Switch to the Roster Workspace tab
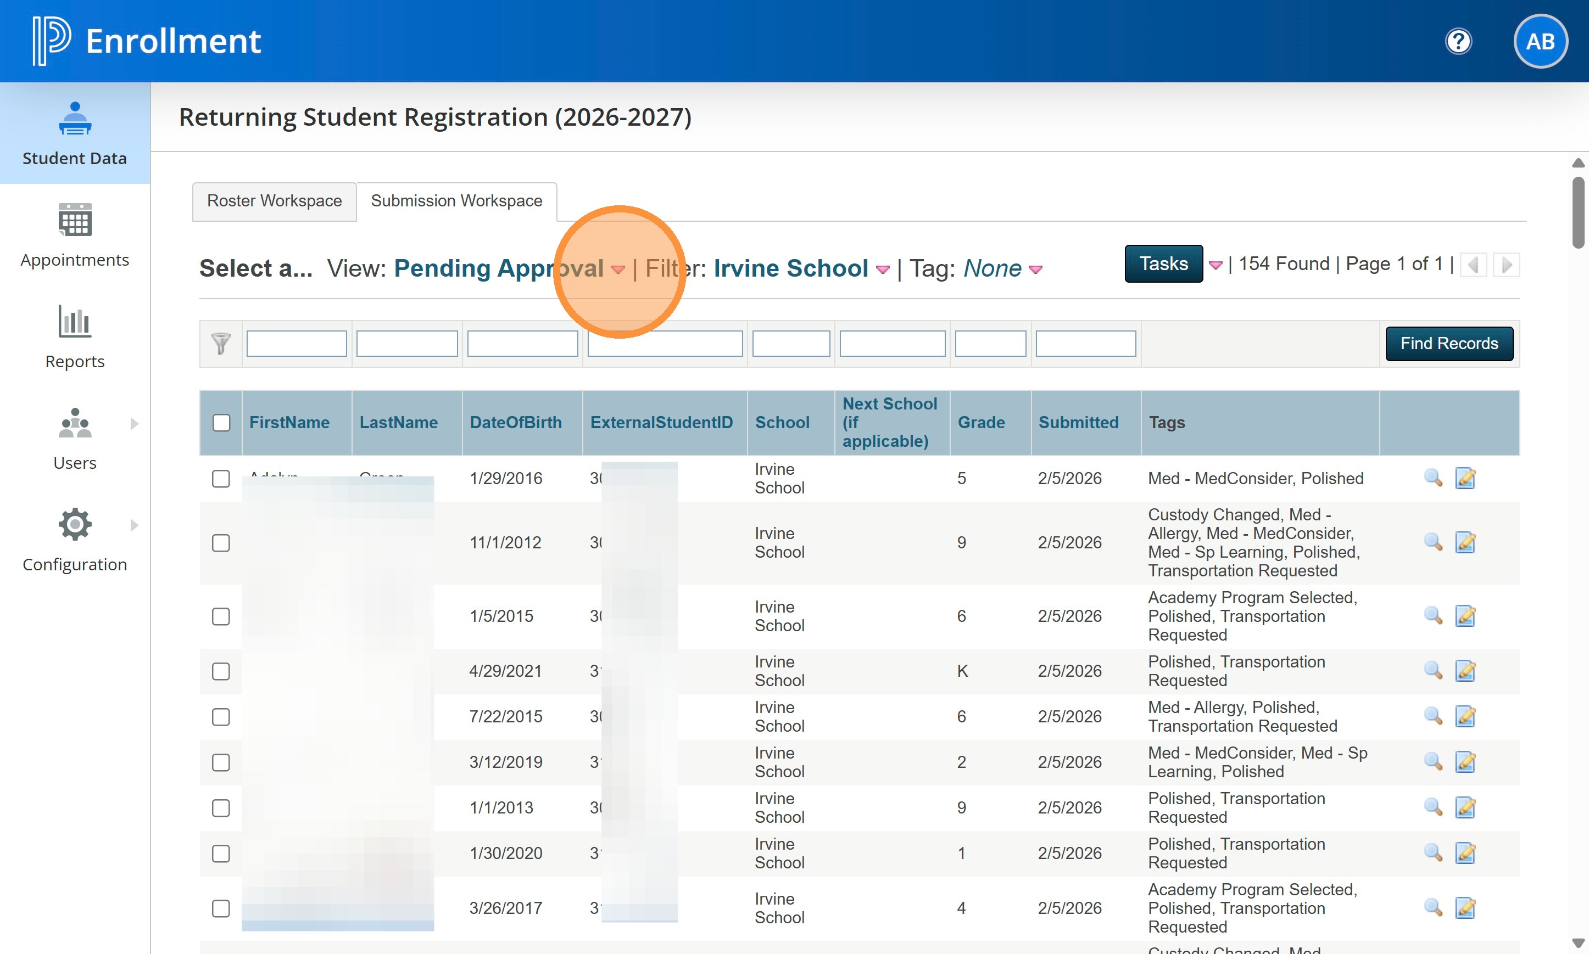This screenshot has width=1589, height=954. [x=274, y=201]
